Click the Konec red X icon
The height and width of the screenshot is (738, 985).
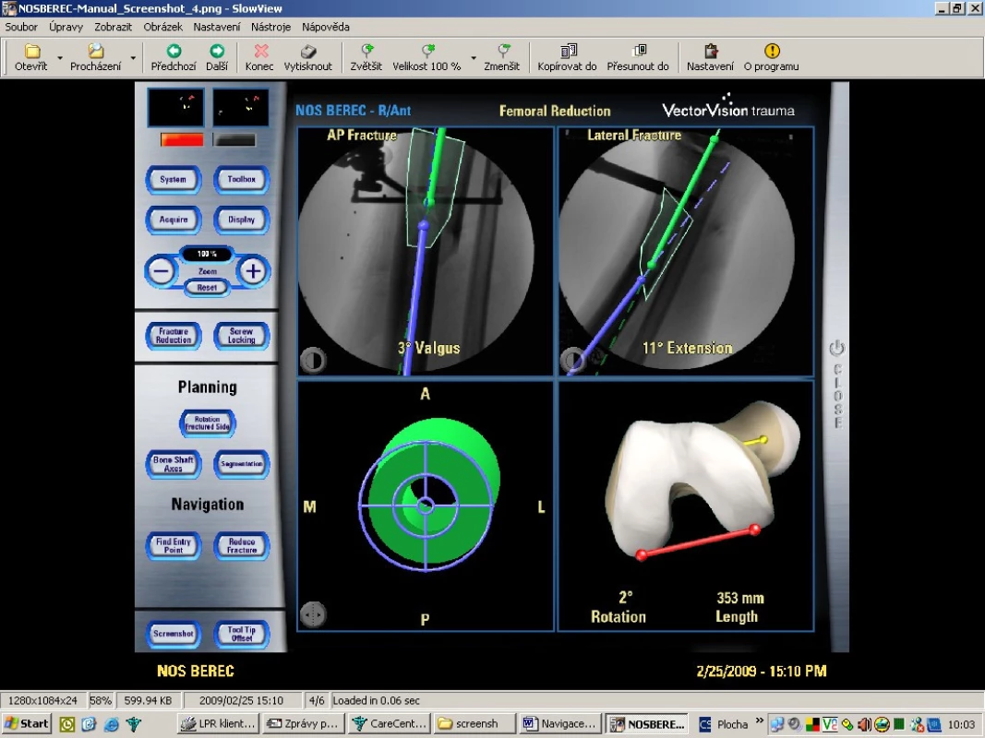(260, 51)
